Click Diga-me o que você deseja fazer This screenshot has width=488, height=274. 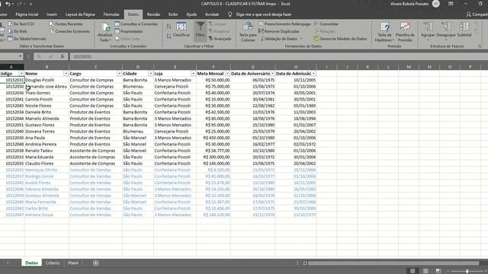(264, 14)
